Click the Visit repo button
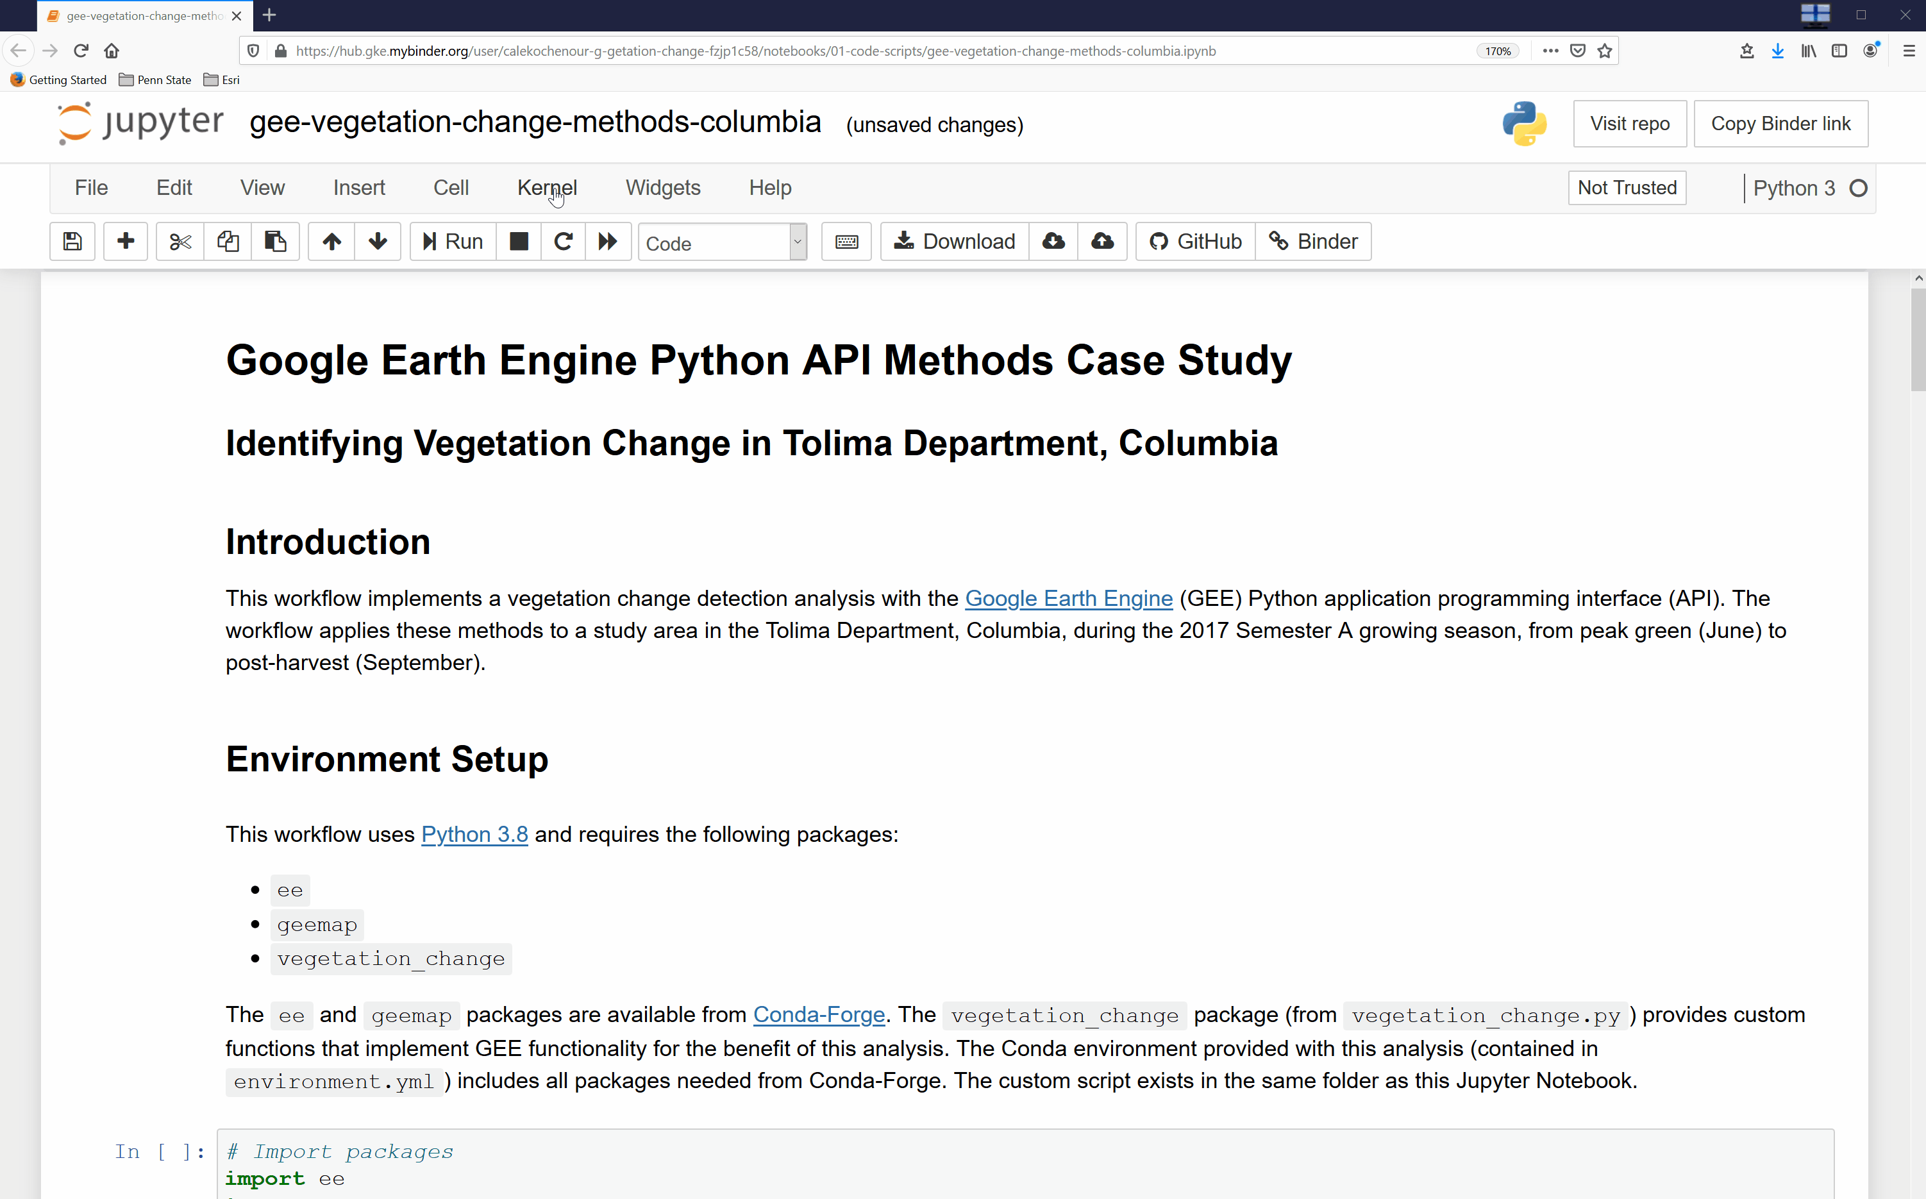 tap(1629, 123)
